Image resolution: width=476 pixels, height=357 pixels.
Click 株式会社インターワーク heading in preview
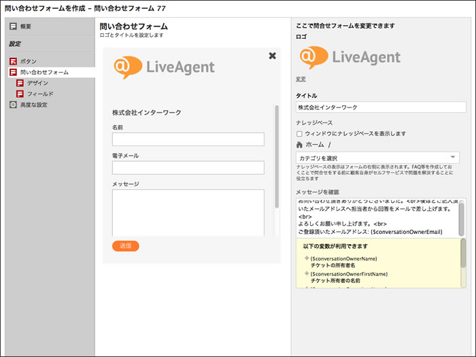click(x=147, y=113)
